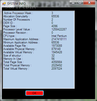This screenshot has height=101, width=97.
Task: Select the page size value 4096
Action: click(55, 26)
